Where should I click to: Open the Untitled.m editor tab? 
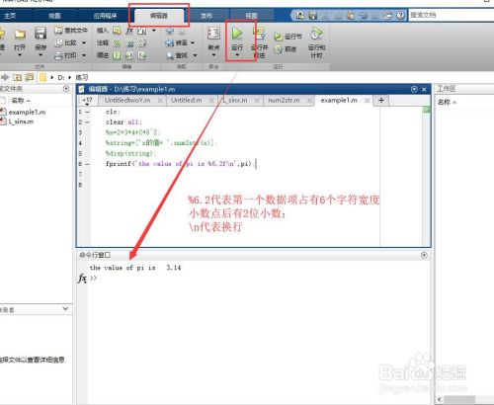coord(187,100)
